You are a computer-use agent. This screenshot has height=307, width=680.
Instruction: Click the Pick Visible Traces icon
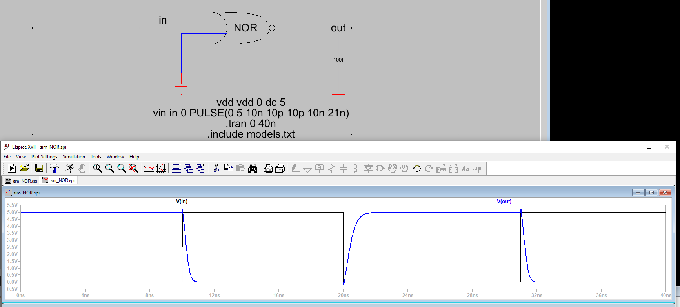coord(149,168)
